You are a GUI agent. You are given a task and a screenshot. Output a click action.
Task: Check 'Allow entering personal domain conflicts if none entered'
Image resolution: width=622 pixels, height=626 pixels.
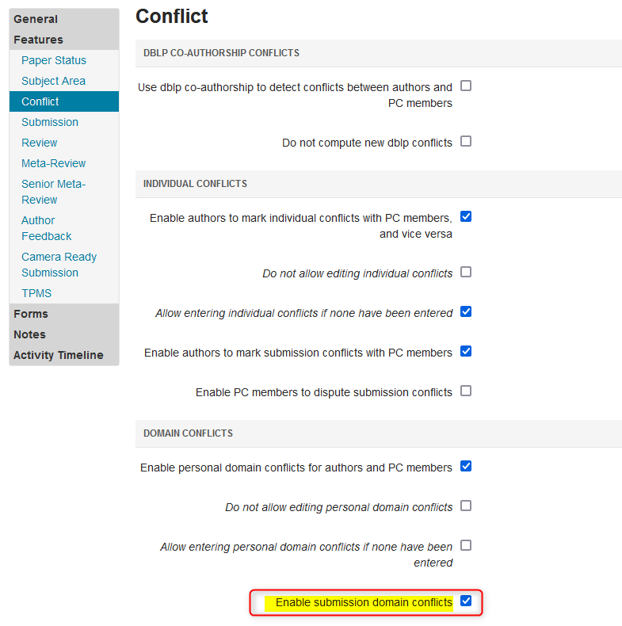(465, 545)
